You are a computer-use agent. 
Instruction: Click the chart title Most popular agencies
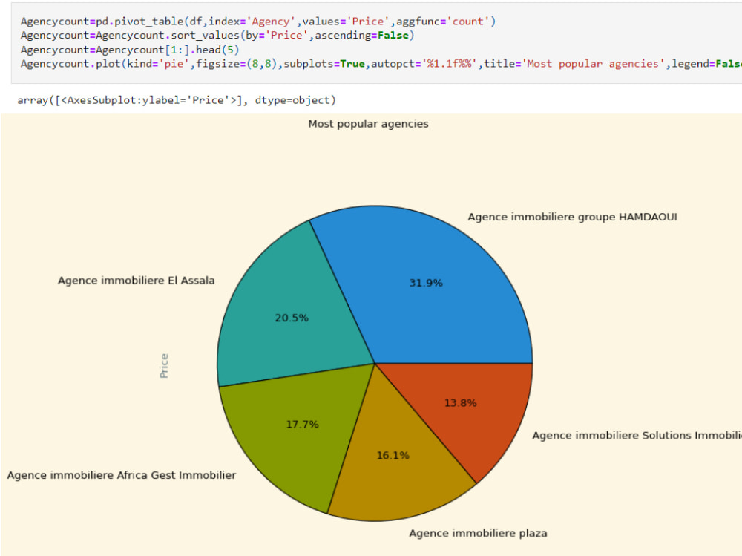368,124
